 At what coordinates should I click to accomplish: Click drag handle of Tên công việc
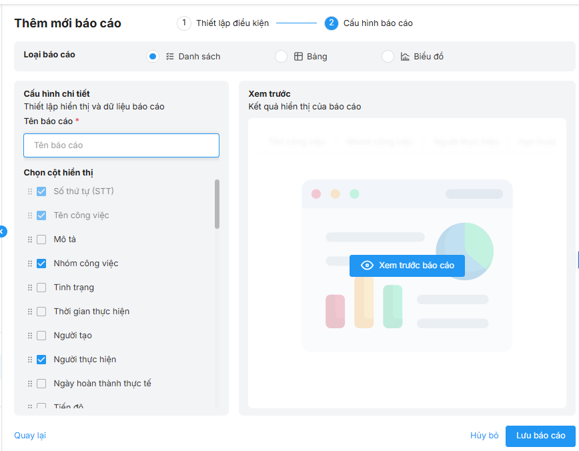tap(30, 215)
